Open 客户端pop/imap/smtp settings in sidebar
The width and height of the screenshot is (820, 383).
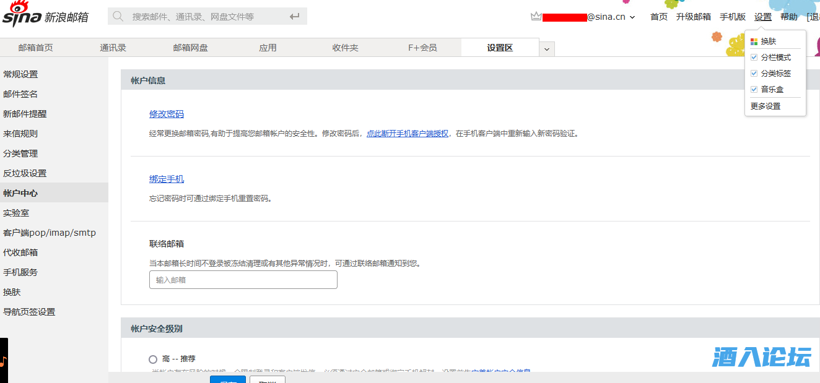point(50,233)
